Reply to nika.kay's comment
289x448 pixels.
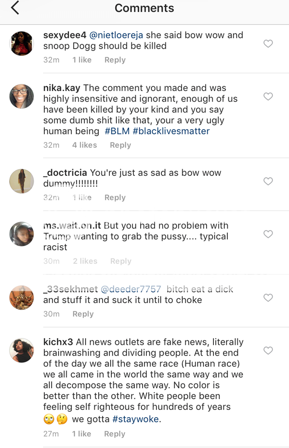(x=120, y=145)
